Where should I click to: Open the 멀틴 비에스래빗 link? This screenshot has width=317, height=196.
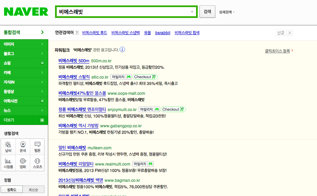pyautogui.click(x=72, y=148)
